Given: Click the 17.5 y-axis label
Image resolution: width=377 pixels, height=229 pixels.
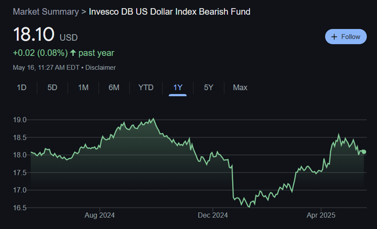Looking at the screenshot, I should [x=20, y=173].
